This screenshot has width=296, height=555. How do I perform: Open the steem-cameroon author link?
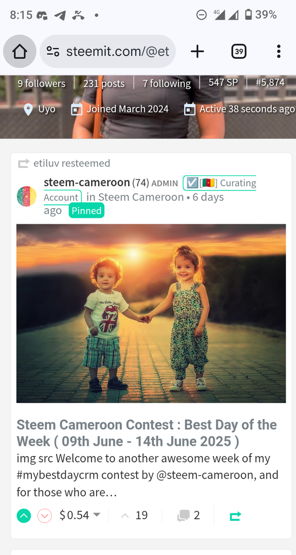tap(87, 183)
